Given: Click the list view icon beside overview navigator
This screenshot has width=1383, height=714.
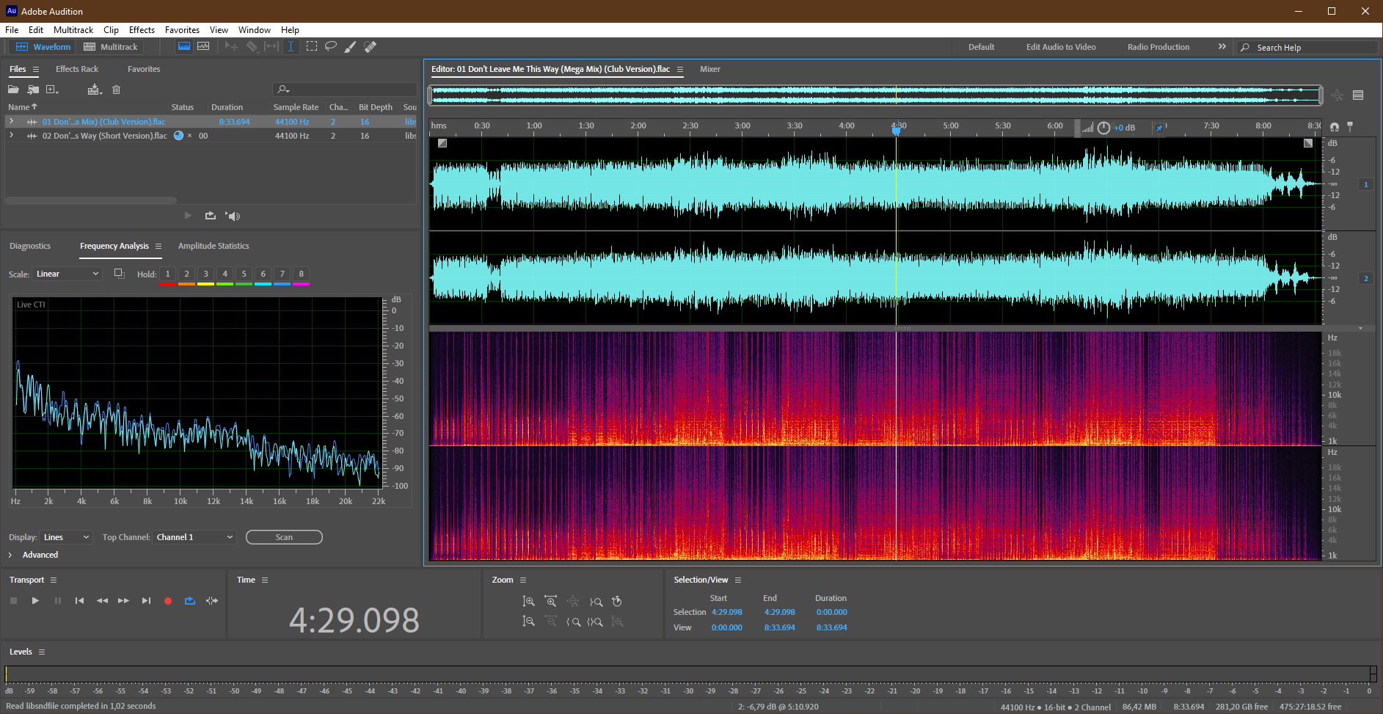Looking at the screenshot, I should (1358, 95).
